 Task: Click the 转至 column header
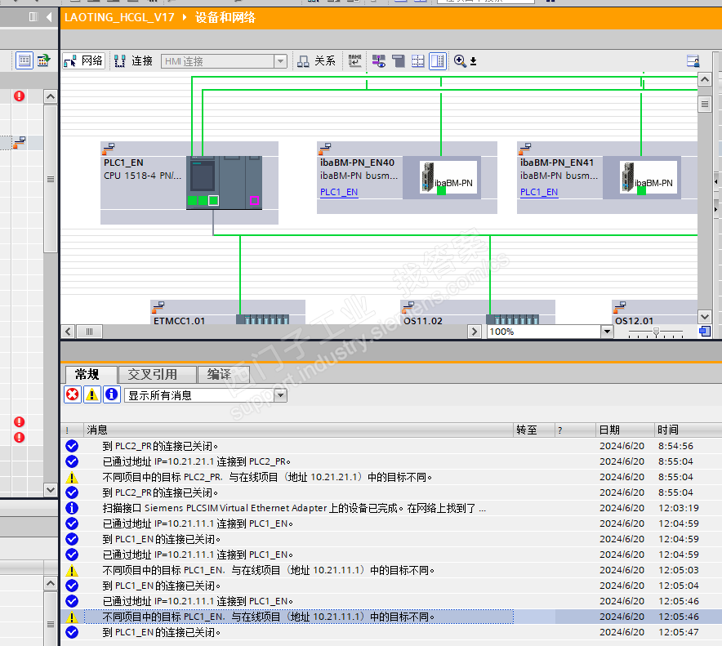533,430
